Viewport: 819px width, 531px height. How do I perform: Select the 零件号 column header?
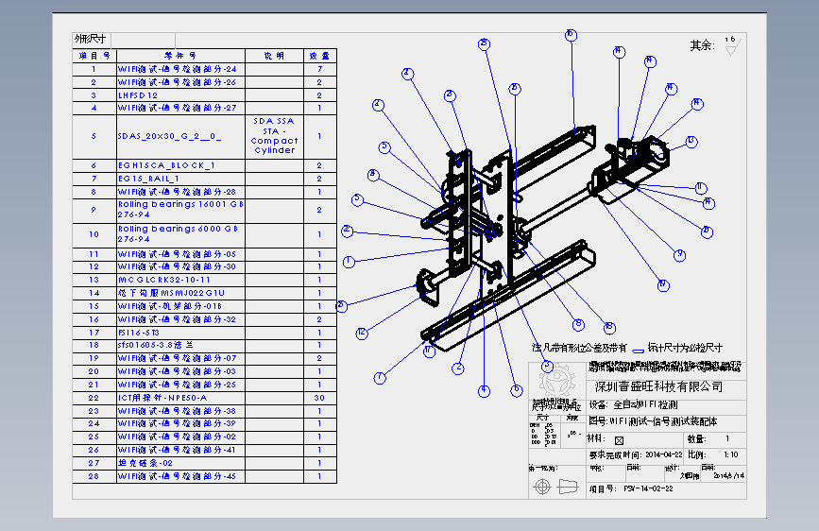pyautogui.click(x=180, y=56)
